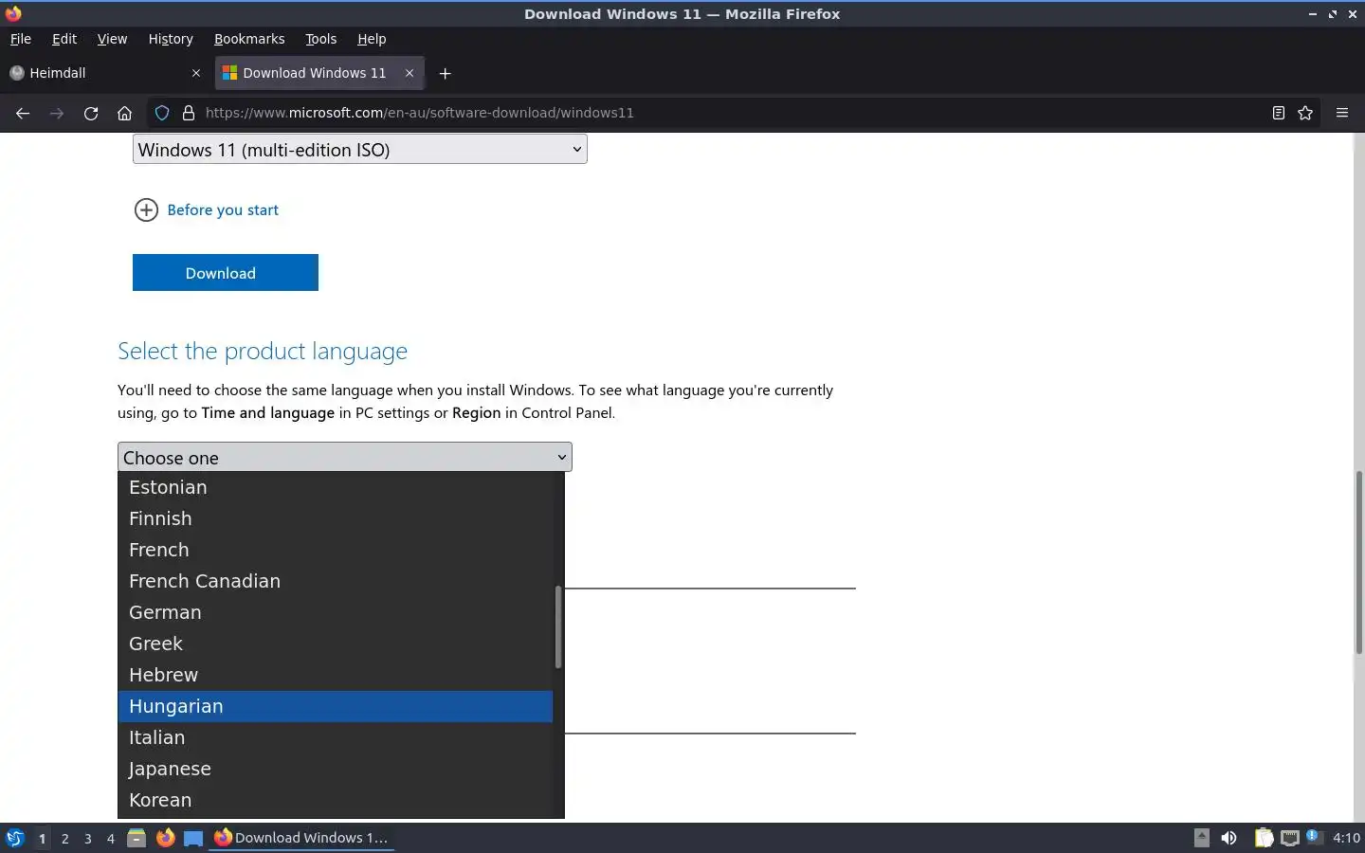Open the Windows 11 multi-edition ISO dropdown
The height and width of the screenshot is (853, 1365).
(360, 149)
